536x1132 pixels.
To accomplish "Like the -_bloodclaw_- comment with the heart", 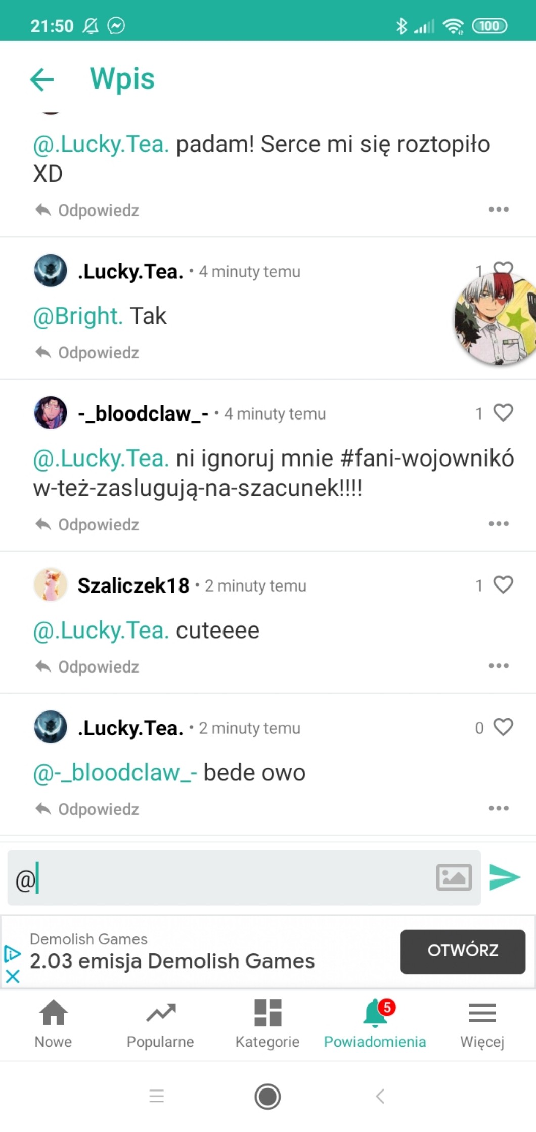I will pos(503,413).
